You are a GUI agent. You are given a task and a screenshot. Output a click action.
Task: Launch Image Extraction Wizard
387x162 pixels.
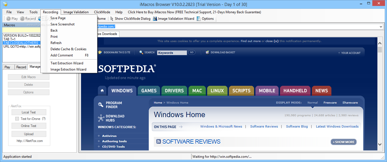coord(69,69)
